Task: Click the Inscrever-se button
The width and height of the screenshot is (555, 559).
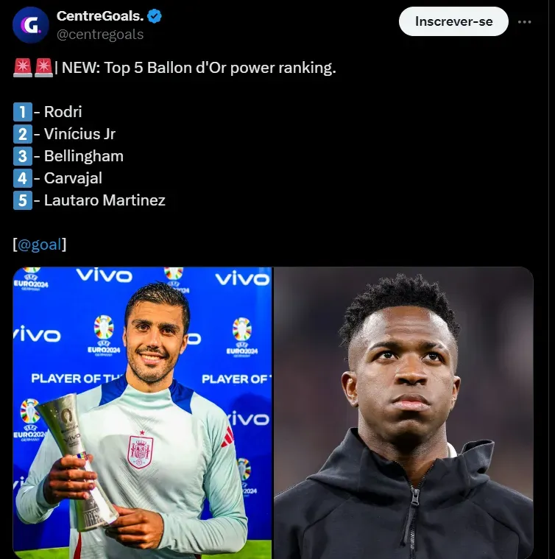Action: tap(453, 21)
